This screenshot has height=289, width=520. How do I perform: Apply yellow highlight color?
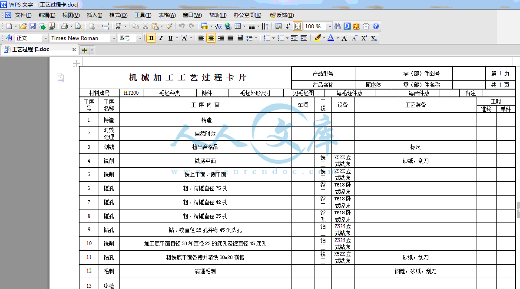tap(318, 38)
